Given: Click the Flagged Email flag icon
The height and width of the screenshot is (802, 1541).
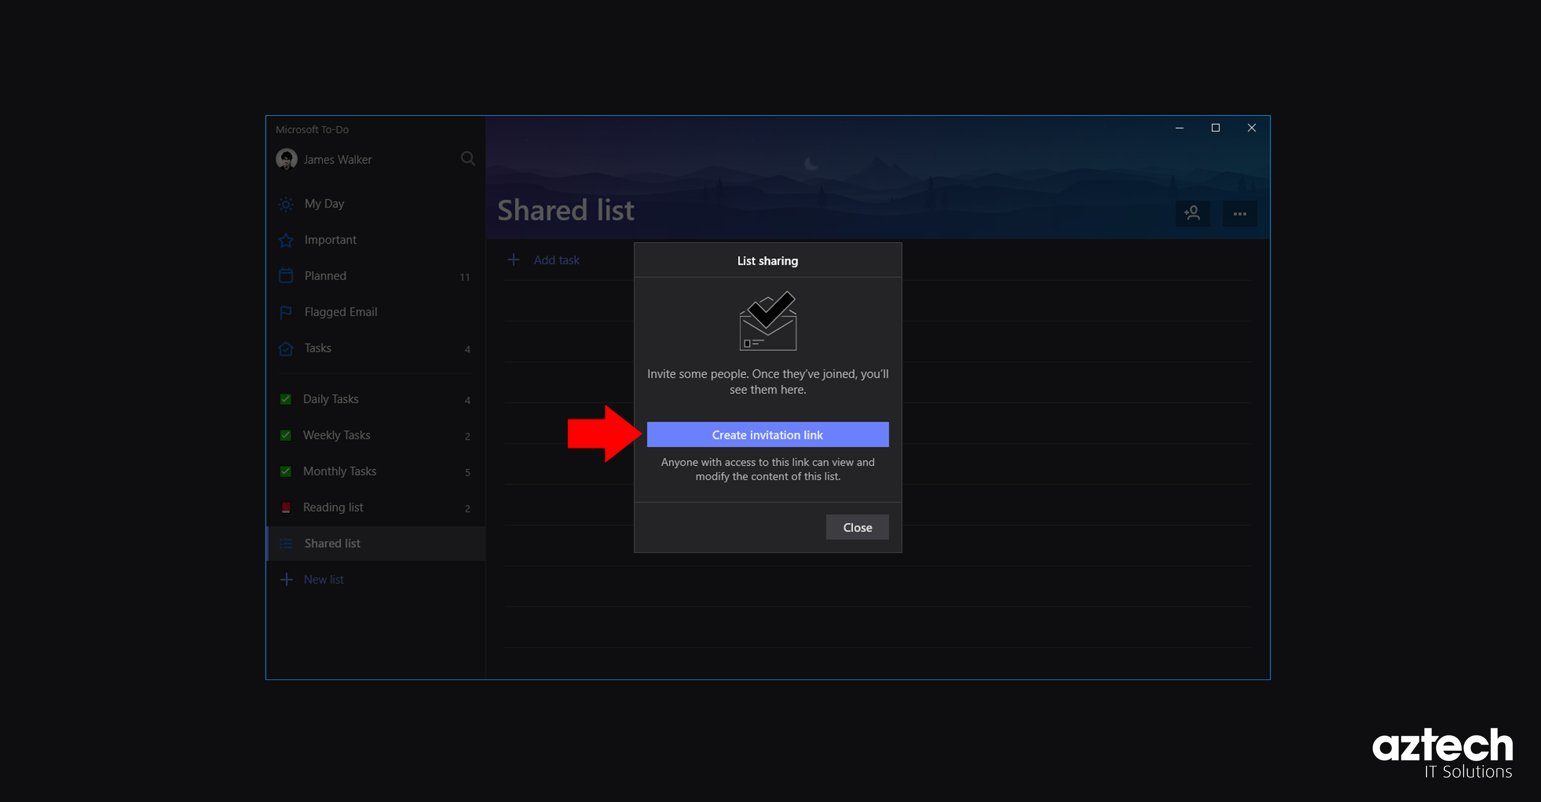Looking at the screenshot, I should pos(286,312).
